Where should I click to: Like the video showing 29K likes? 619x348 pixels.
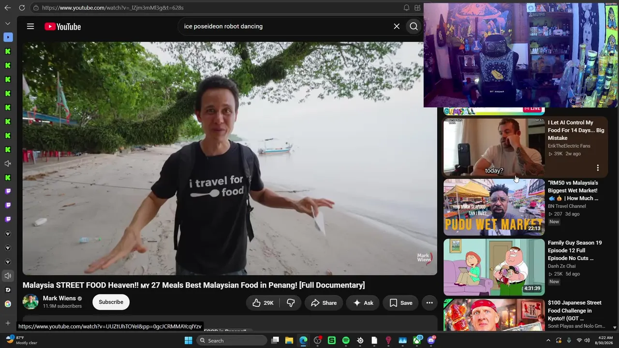coord(264,303)
